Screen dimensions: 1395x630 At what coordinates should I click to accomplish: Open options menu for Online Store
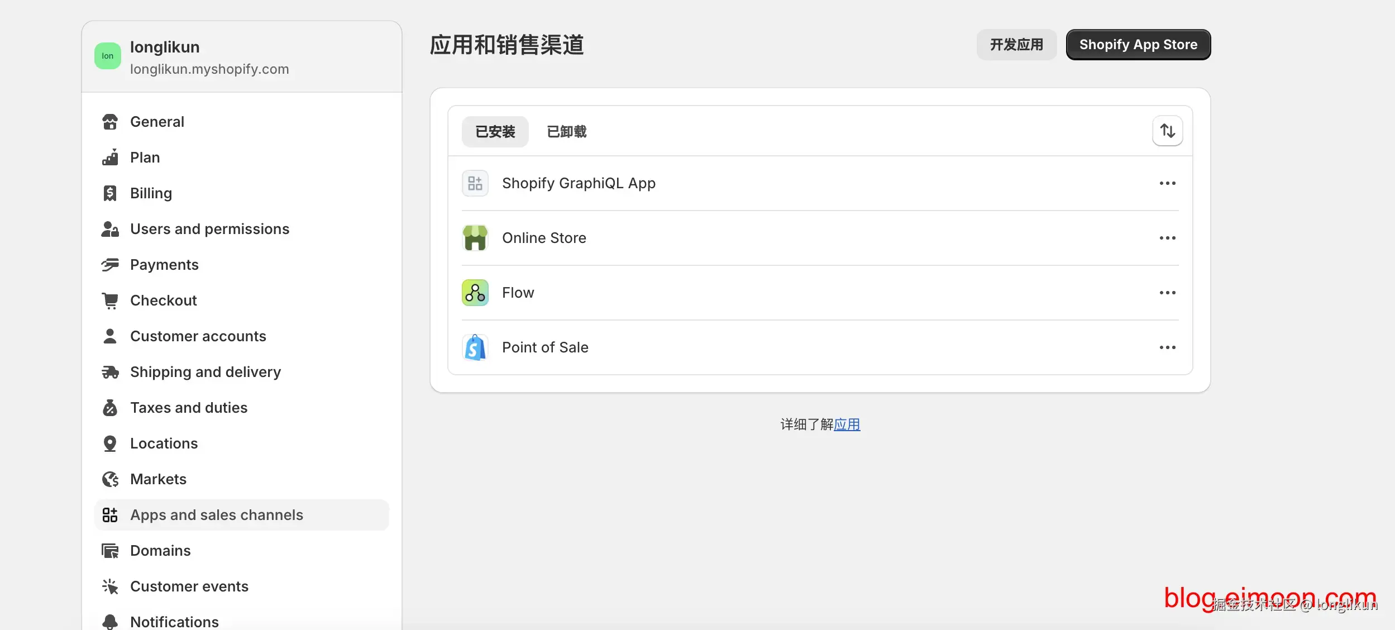pos(1168,237)
